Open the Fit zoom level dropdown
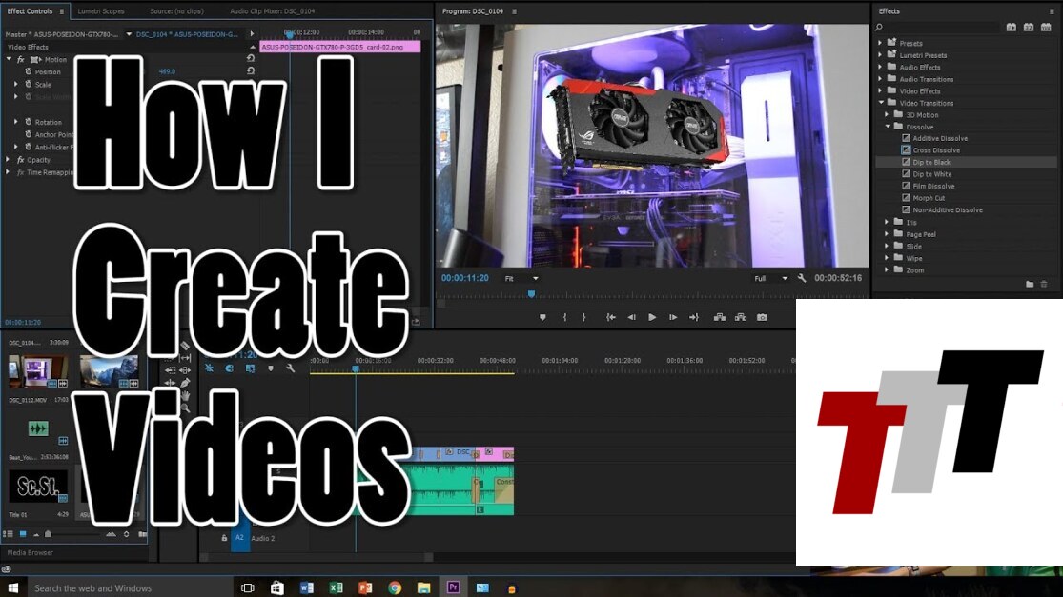The width and height of the screenshot is (1063, 597). [521, 278]
